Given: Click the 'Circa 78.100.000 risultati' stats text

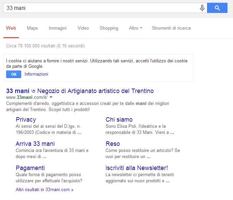Looking at the screenshot, I should 45,46.
